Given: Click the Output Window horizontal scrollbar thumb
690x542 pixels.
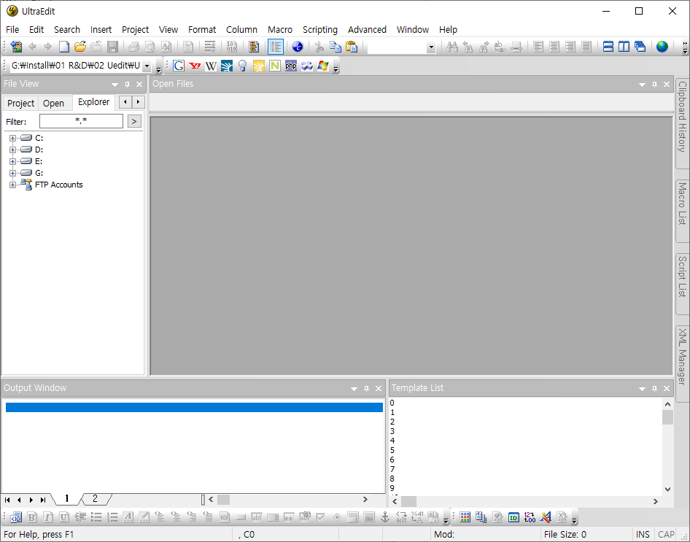Looking at the screenshot, I should (x=223, y=500).
